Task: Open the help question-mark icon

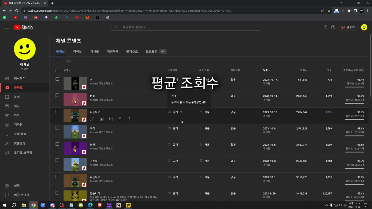Action: [333, 27]
